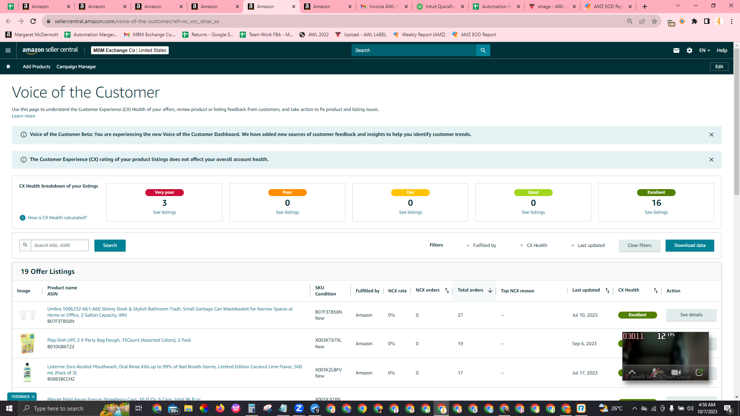Viewport: 740px width, 416px height.
Task: Switch to the Intuit QuickBooks tab
Action: pos(441,7)
